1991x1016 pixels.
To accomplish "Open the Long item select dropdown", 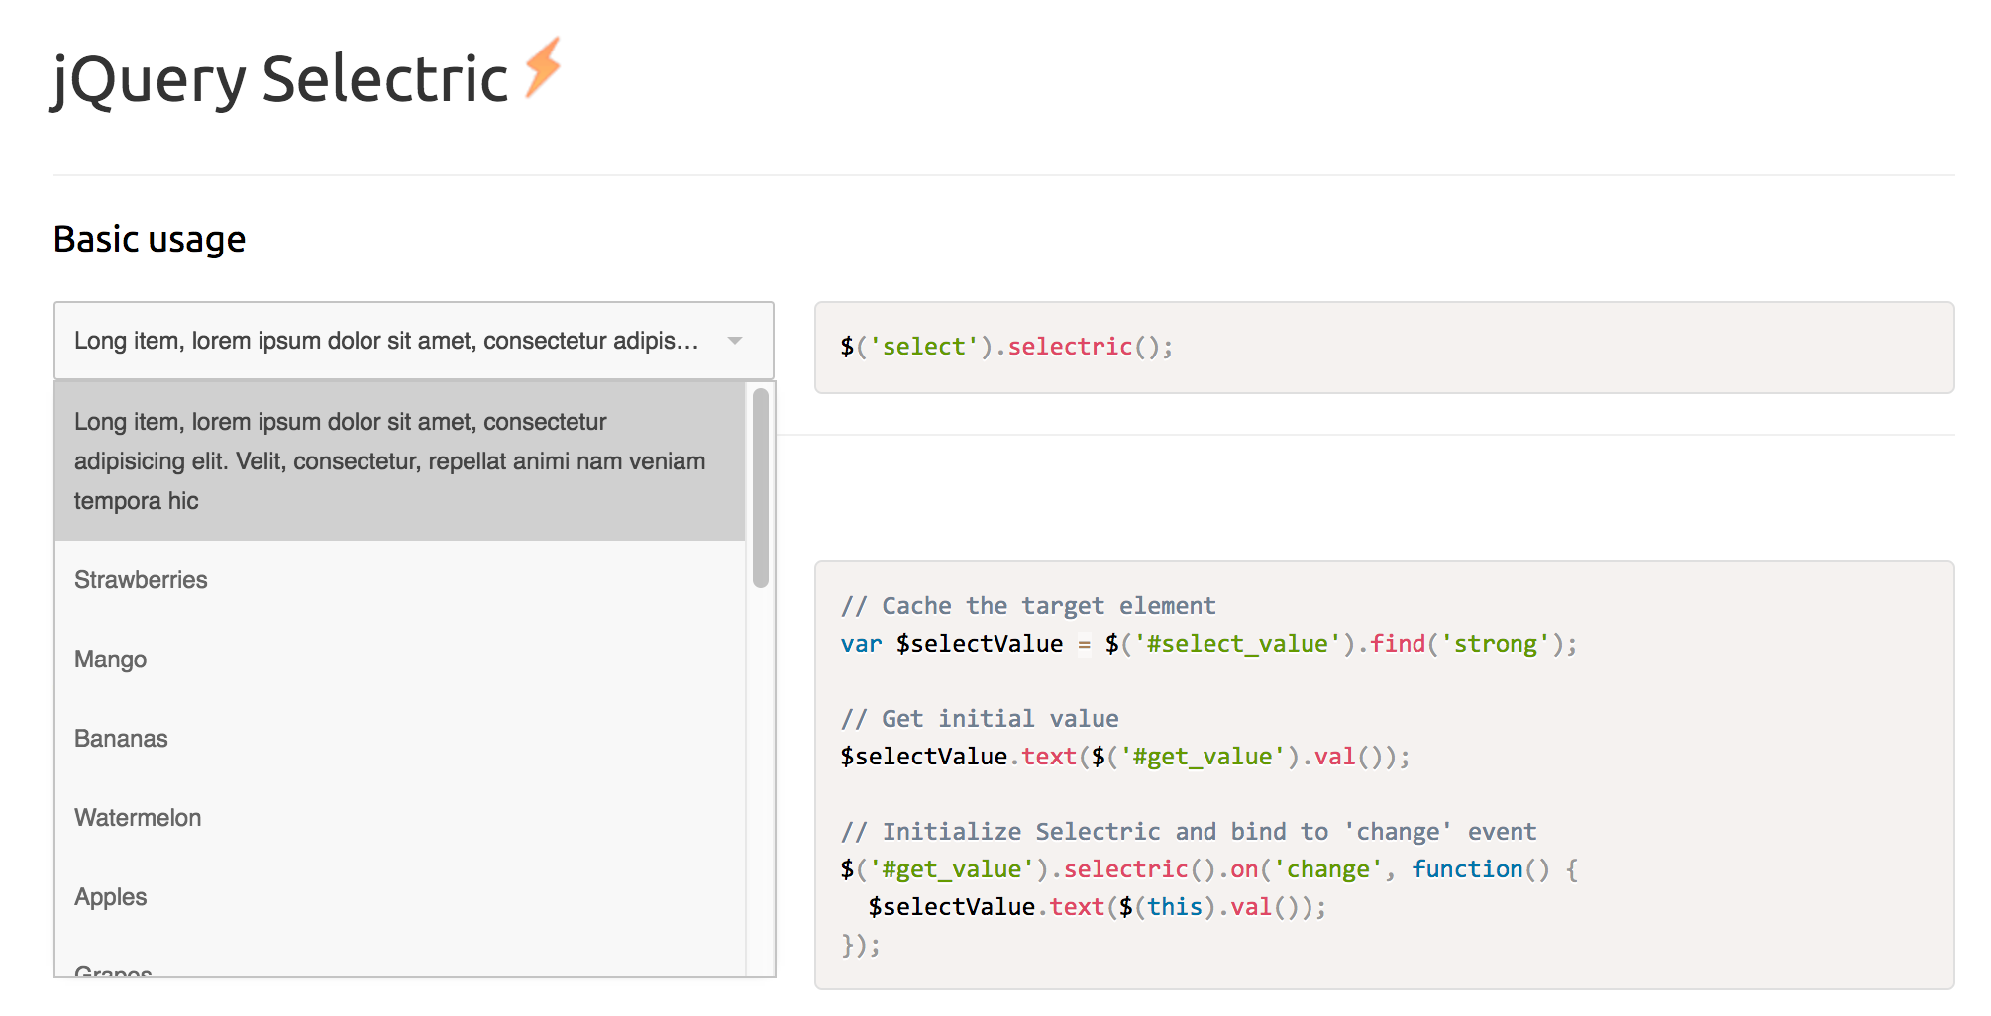I will coord(414,341).
